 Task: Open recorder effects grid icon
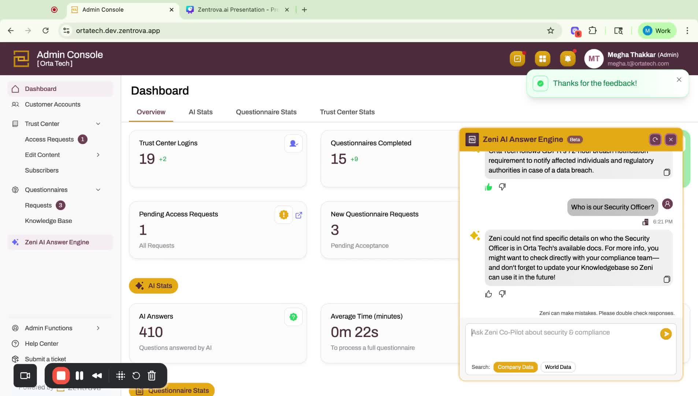(120, 375)
